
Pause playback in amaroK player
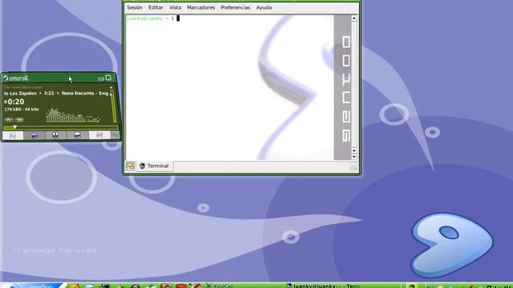[55, 135]
